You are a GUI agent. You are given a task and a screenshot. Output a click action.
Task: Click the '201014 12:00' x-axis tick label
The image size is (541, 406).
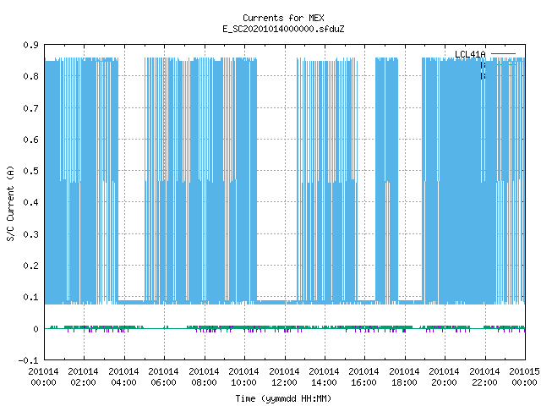pos(284,377)
